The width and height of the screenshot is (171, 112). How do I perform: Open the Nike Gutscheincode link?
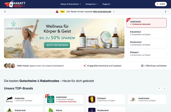pos(102,12)
